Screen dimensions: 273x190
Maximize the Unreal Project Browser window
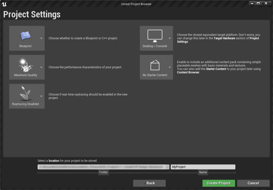point(258,3)
